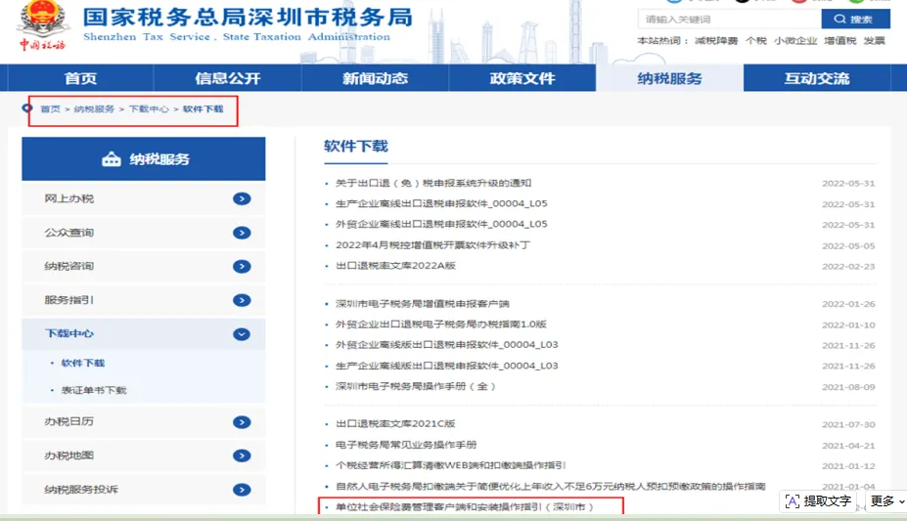Select 下载中心 sidebar menu label
The image size is (907, 521).
pyautogui.click(x=68, y=333)
